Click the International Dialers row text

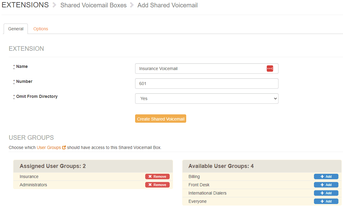207,193
